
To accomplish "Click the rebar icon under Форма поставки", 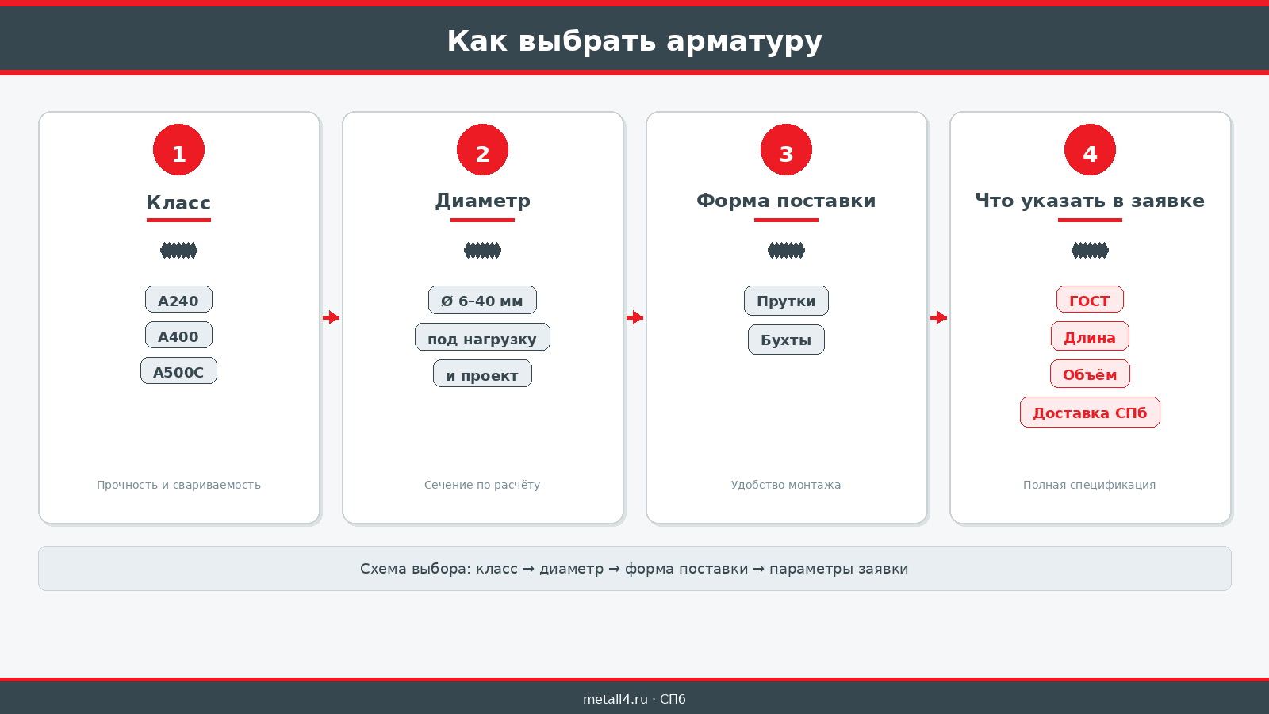I will click(x=786, y=251).
